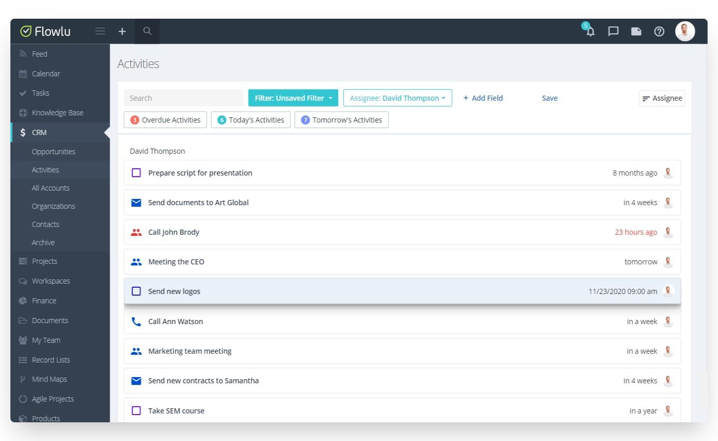Click red people icon for Call John Brody
Viewport: 718px width, 441px height.
coord(136,232)
